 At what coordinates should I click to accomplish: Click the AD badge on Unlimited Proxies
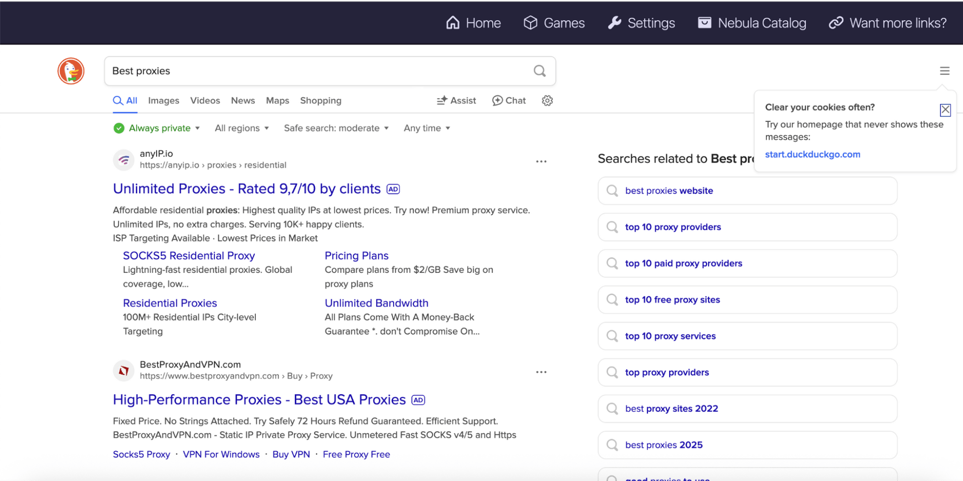coord(393,189)
